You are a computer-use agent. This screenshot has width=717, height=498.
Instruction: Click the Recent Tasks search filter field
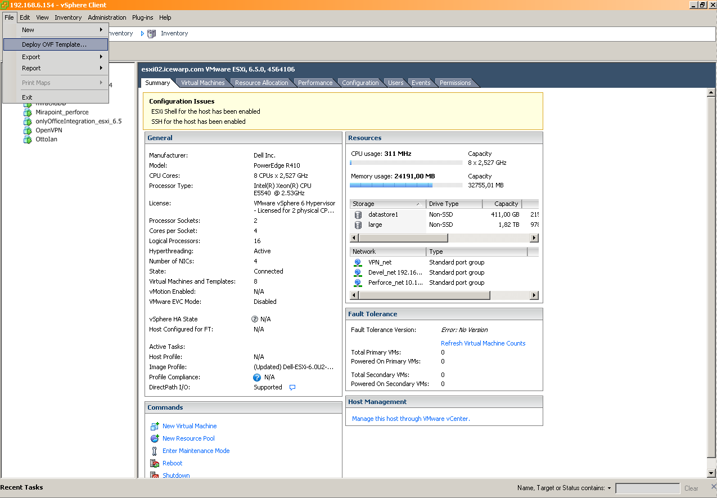(647, 488)
